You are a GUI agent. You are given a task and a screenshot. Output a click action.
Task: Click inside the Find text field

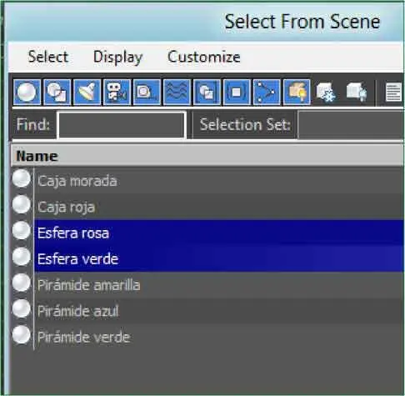pos(122,125)
